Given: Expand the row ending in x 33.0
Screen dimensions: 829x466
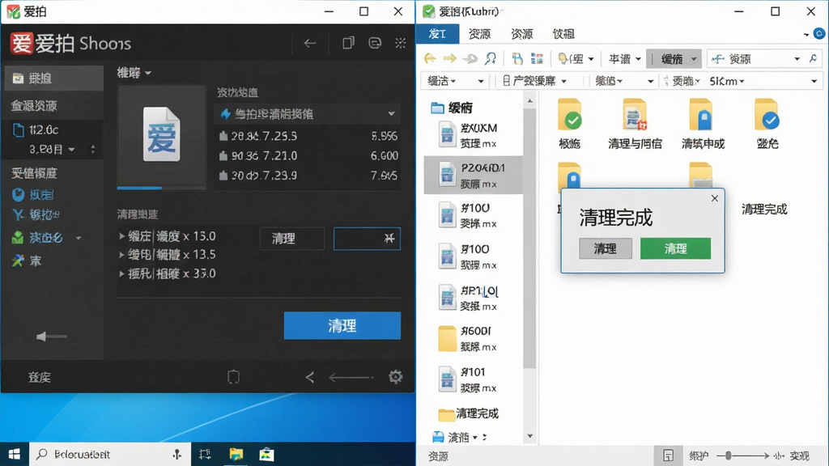Looking at the screenshot, I should click(121, 273).
